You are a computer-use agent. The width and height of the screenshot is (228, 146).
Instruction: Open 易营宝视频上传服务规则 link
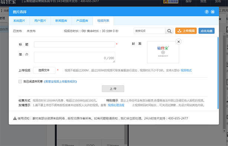tap(60, 82)
